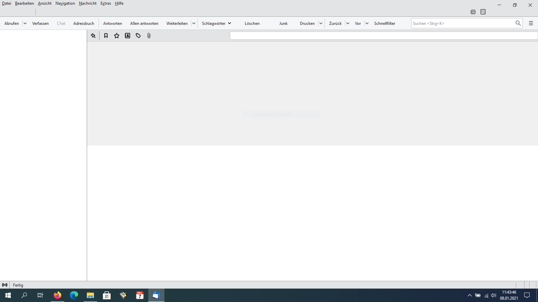
Task: Open the Schlagwörter dropdown
Action: coord(217,23)
